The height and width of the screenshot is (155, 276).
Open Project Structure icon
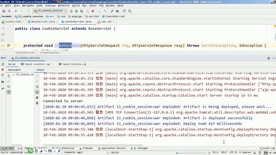pyautogui.click(x=117, y=11)
